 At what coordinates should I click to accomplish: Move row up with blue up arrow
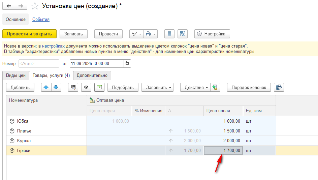[x=46, y=87]
